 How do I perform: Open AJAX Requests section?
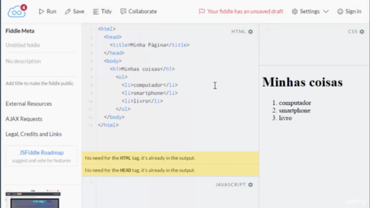coord(24,119)
